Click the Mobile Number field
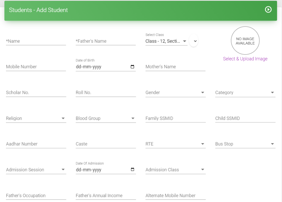The image size is (282, 202). pyautogui.click(x=36, y=67)
